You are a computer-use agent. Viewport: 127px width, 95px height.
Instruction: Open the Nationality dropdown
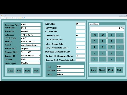[40, 49]
